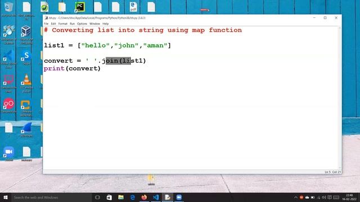The width and height of the screenshot is (360, 202).
Task: Switch to IDLE editor taskbar button
Action: pos(168,197)
